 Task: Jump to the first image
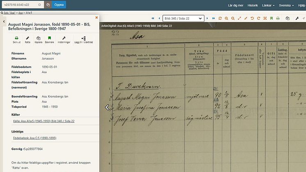(x=153, y=18)
